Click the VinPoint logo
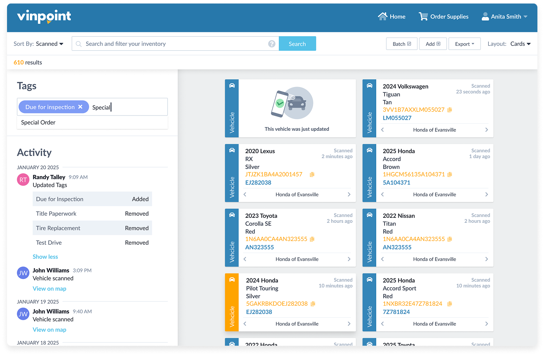The image size is (544, 356). (x=44, y=17)
